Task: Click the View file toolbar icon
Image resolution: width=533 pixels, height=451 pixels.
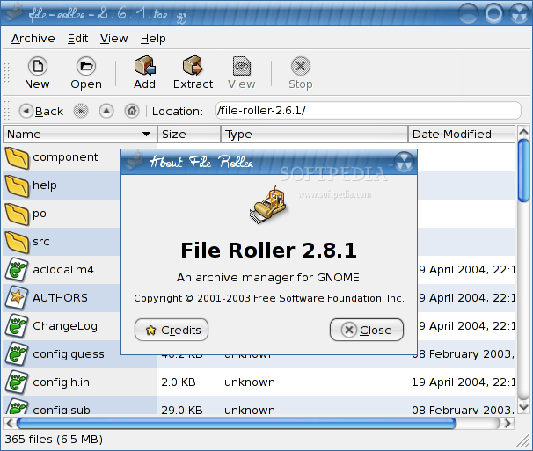Action: [242, 66]
